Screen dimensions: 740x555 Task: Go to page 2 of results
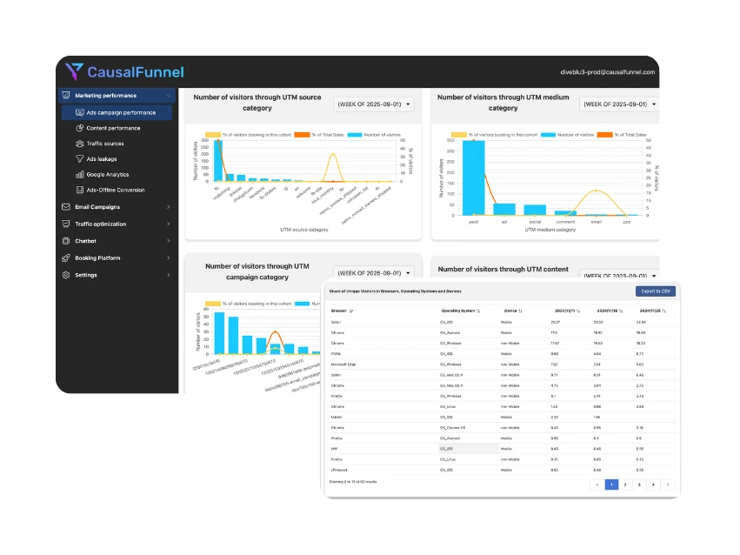(x=625, y=485)
